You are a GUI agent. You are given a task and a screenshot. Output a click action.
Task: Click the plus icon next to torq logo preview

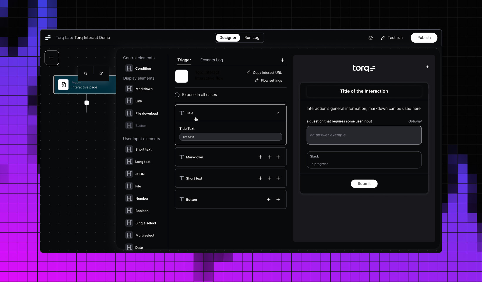(427, 67)
